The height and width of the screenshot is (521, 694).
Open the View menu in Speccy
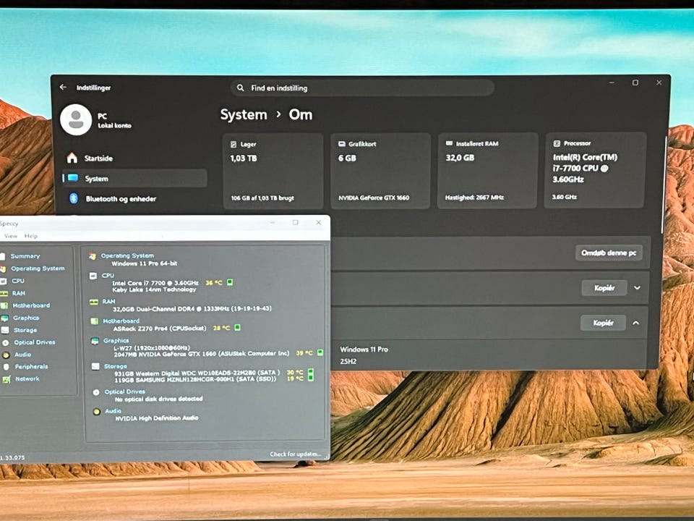click(x=11, y=236)
